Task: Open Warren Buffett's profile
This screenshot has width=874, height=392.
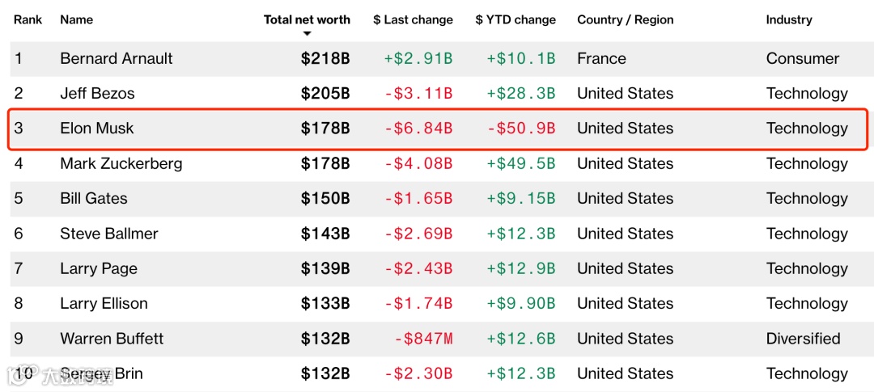Action: click(x=112, y=339)
